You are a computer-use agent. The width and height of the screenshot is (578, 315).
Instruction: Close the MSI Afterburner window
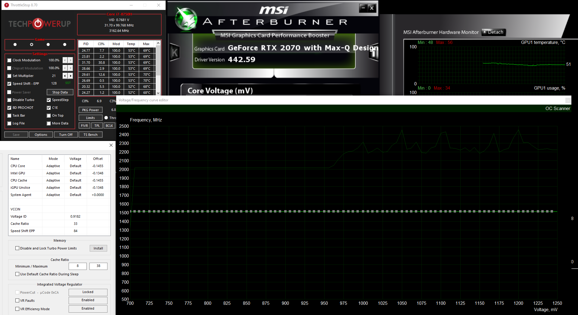[x=372, y=8]
